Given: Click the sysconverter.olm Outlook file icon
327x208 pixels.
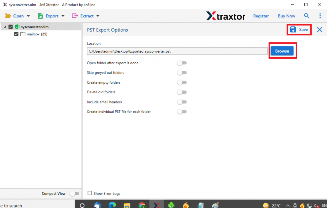Looking at the screenshot, I should tap(17, 27).
